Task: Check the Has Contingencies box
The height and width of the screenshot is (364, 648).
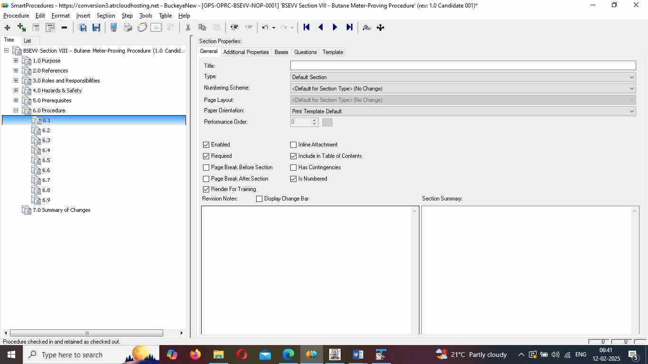Action: click(x=293, y=167)
